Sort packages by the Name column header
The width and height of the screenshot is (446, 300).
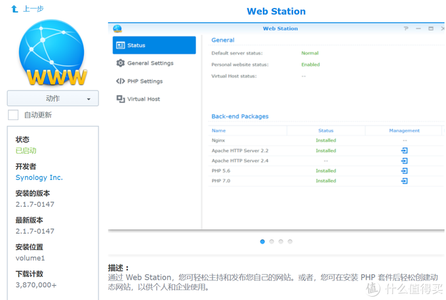click(218, 131)
